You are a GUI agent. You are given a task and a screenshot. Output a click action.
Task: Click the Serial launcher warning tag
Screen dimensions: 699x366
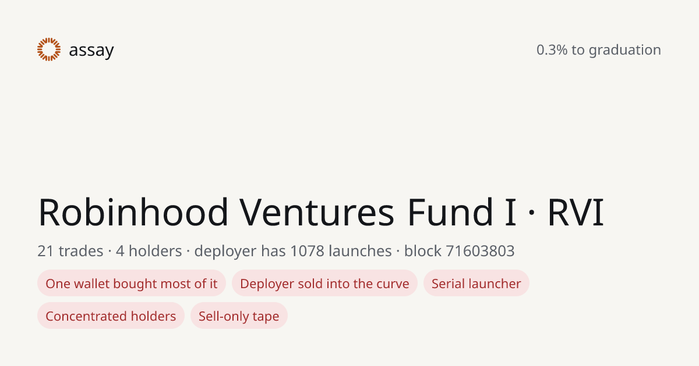pos(476,284)
